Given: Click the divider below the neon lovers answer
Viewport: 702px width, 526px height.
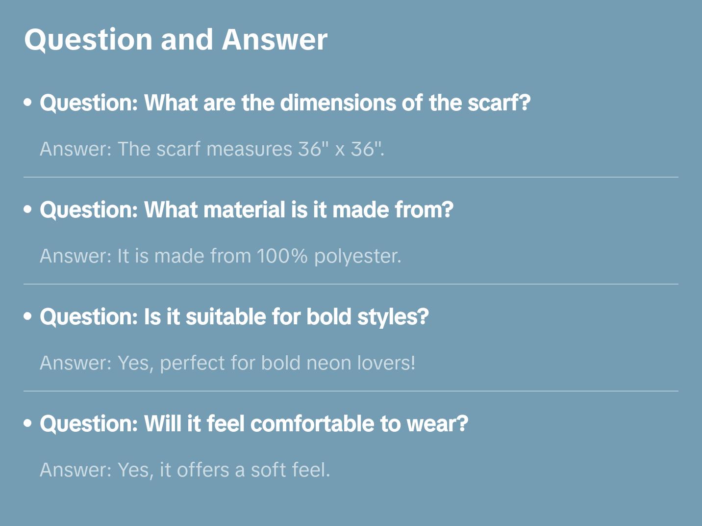Looking at the screenshot, I should tap(351, 391).
